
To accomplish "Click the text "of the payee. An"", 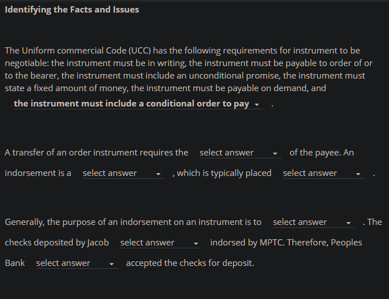I will tap(322, 153).
